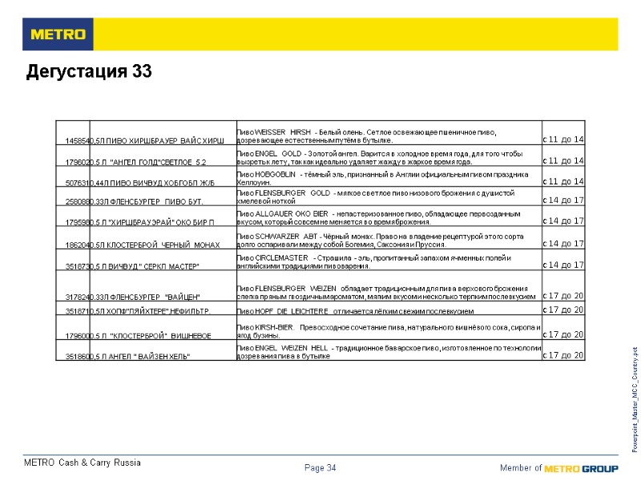Image resolution: width=641 pixels, height=481 pixels.
Task: Select the cell 'АНГЕЛ "ВАЙЗЕН ХЕЛЬ"'
Action: pyautogui.click(x=163, y=350)
